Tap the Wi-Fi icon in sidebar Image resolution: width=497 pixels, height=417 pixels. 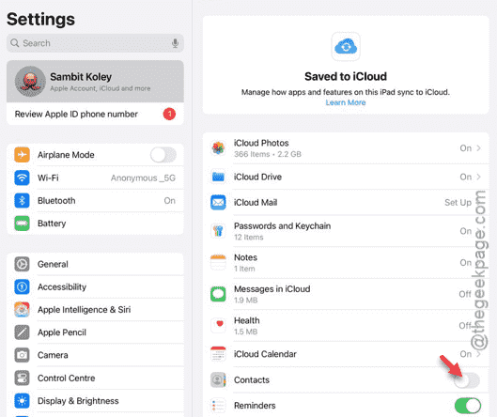22,178
